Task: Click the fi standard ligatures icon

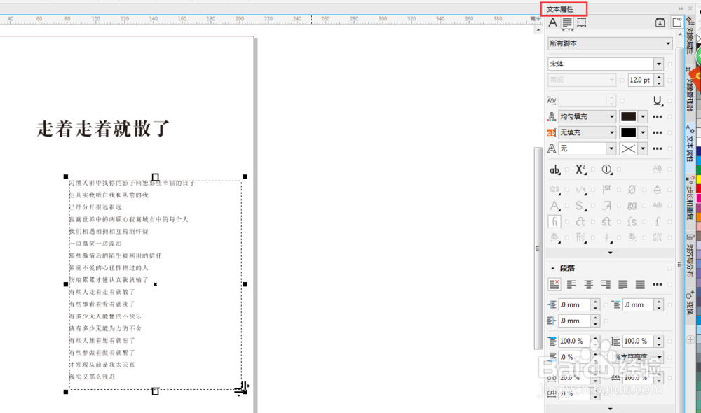Action: (x=554, y=221)
